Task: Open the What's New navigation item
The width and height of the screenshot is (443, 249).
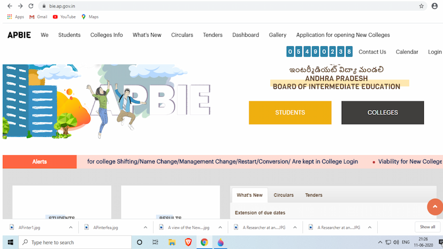Action: (147, 35)
